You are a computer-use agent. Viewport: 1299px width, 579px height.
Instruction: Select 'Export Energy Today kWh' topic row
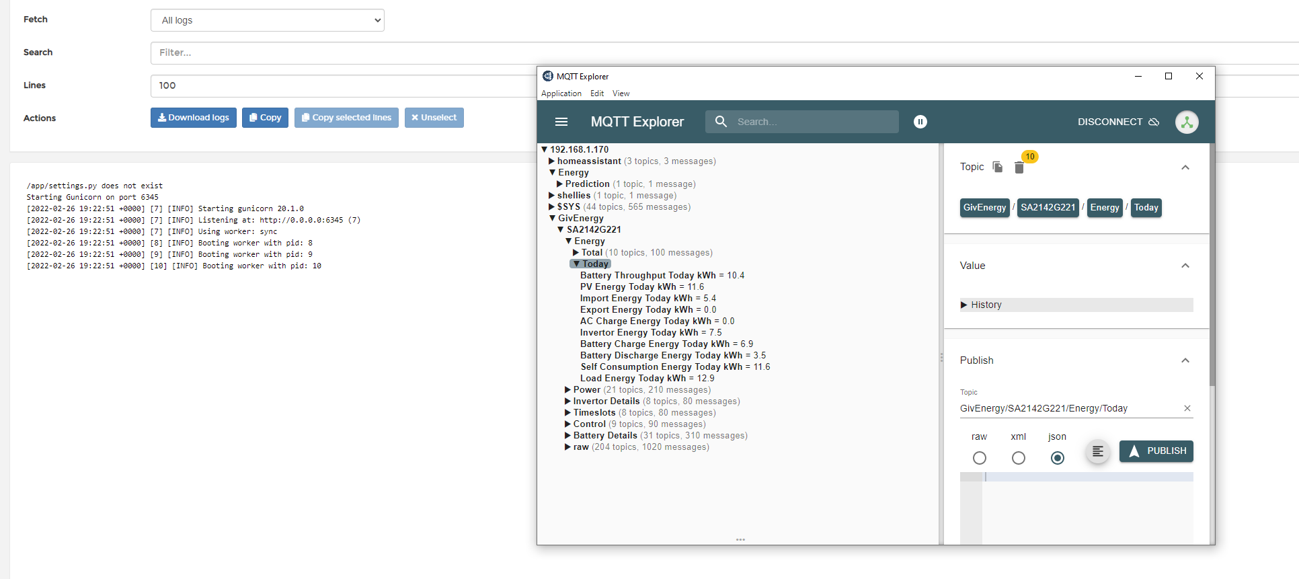648,310
